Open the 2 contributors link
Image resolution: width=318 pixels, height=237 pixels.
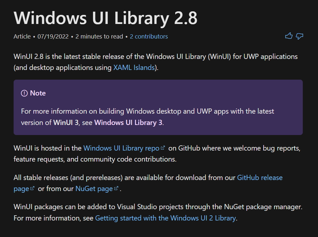(149, 36)
